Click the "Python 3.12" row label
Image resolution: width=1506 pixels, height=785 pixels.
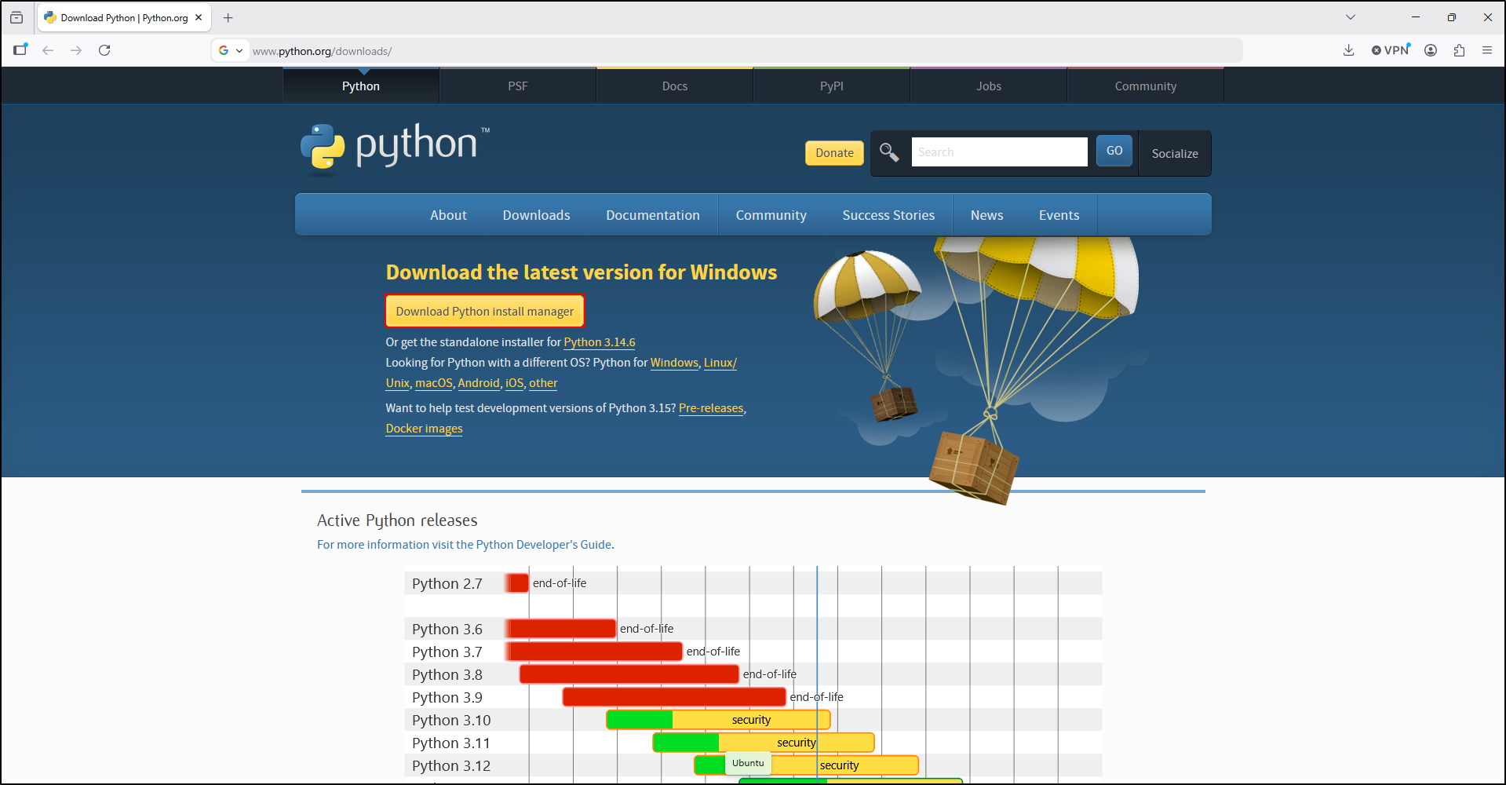pos(451,766)
